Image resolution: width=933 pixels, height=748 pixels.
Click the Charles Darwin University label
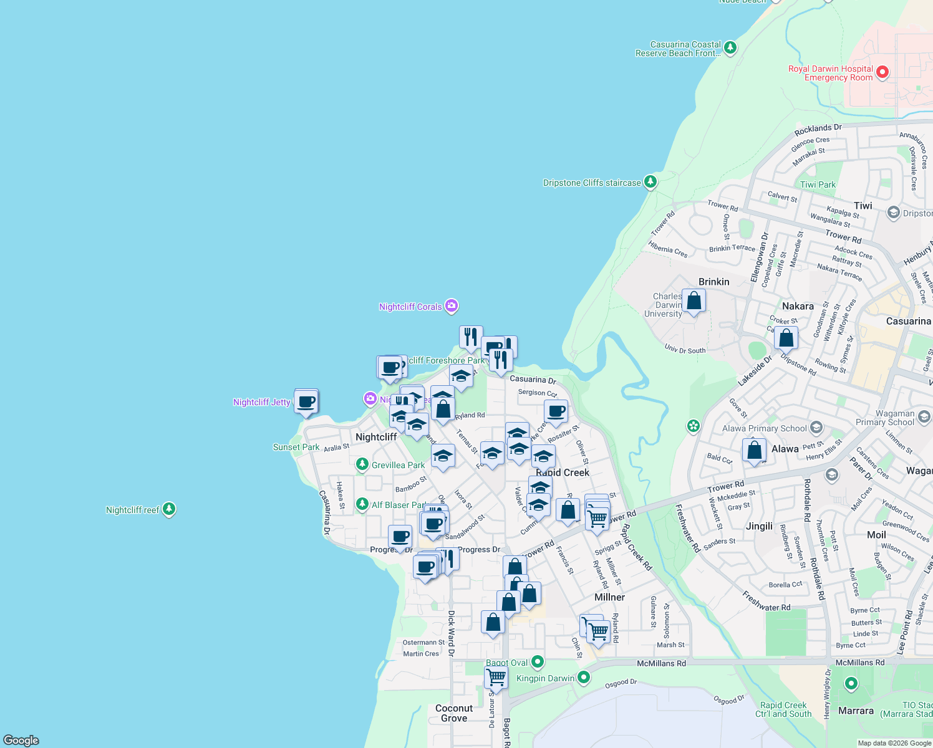(664, 305)
